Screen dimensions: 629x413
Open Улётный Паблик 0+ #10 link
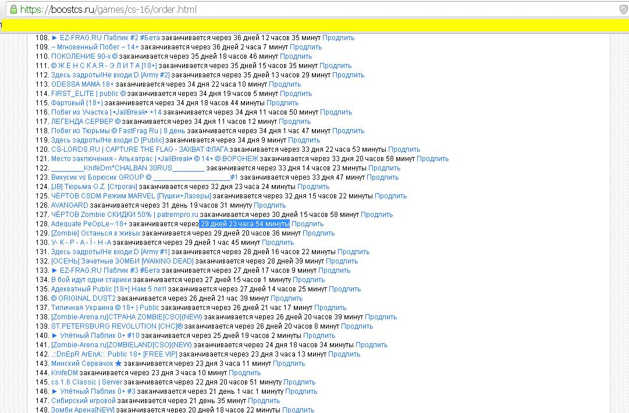pyautogui.click(x=95, y=335)
